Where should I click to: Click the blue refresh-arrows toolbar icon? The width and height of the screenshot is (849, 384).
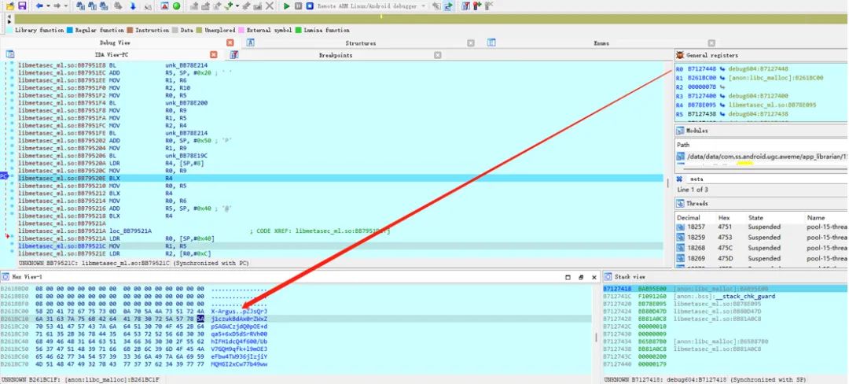tap(448, 6)
